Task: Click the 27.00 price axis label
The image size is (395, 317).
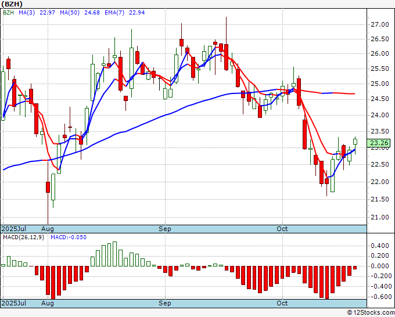Action: 380,24
